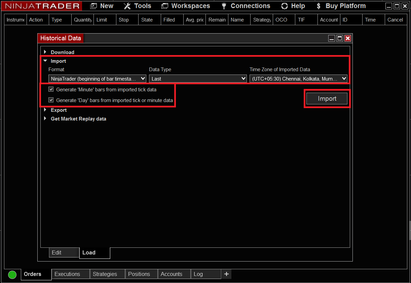Open the Data Type dropdown
Viewport: 411px width, 283px height.
(x=198, y=79)
